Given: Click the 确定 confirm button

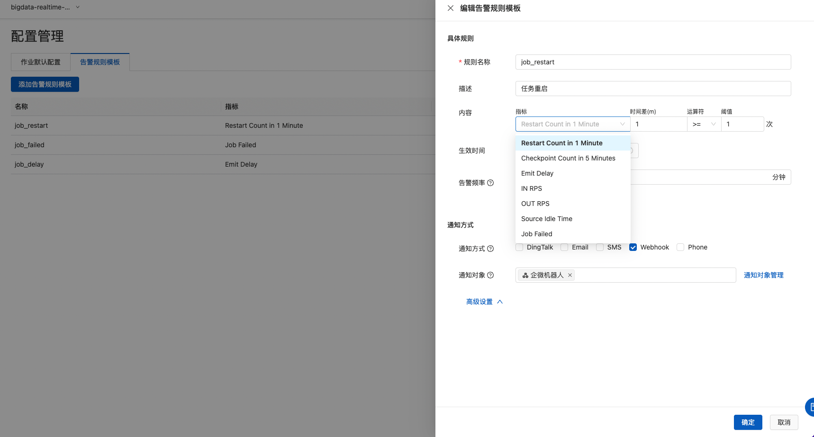Looking at the screenshot, I should click(x=748, y=422).
